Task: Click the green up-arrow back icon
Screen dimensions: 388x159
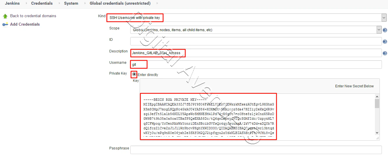Action: point(5,16)
